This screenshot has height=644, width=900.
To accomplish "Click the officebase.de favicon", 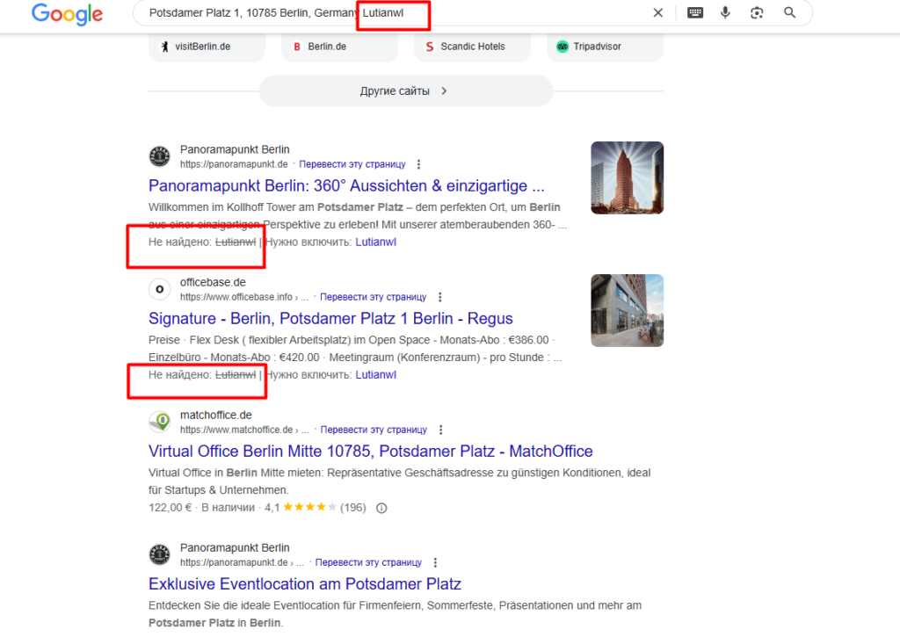I will click(160, 289).
